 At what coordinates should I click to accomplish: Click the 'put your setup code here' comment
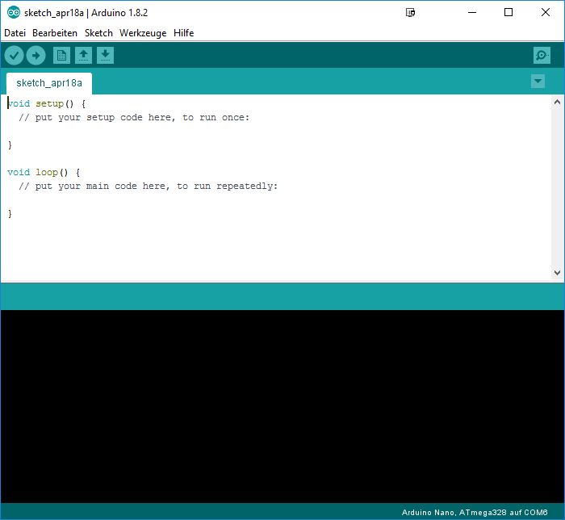134,117
